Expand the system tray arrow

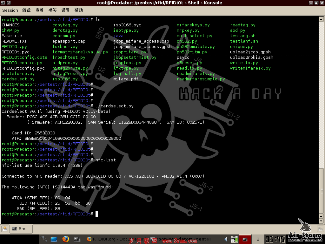[x=226, y=239]
